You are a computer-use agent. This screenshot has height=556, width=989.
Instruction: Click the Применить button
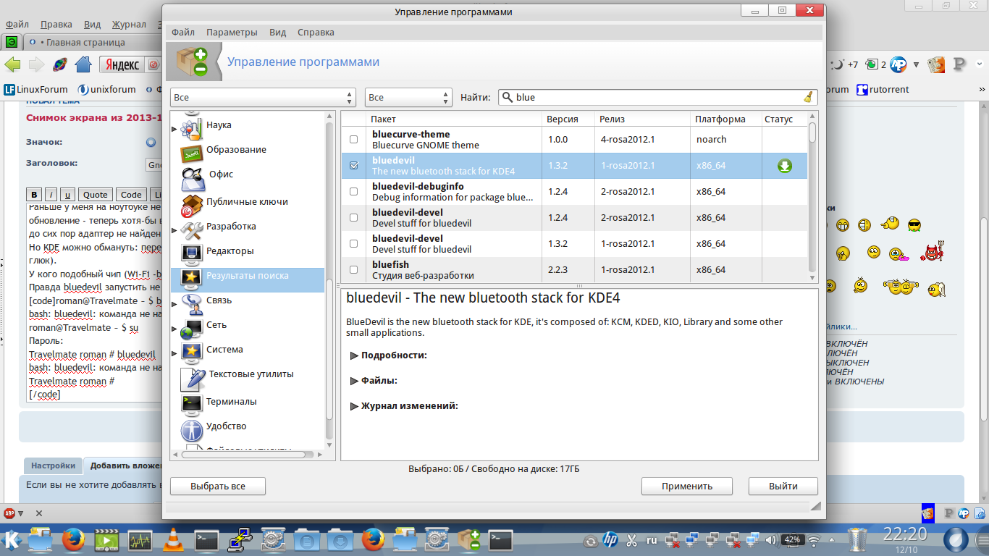686,486
